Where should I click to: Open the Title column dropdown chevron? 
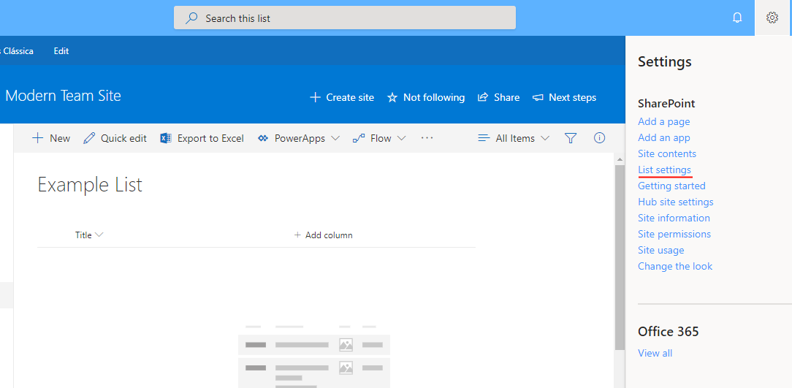pos(99,235)
